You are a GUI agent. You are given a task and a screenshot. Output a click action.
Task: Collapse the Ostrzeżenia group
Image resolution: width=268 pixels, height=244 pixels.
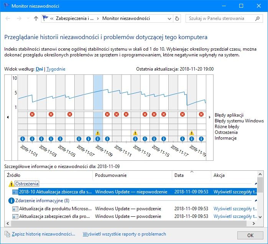[256, 184]
